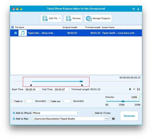This screenshot has width=152, height=139.
Task: Play the trimmed segment only
Action: coord(138,89)
